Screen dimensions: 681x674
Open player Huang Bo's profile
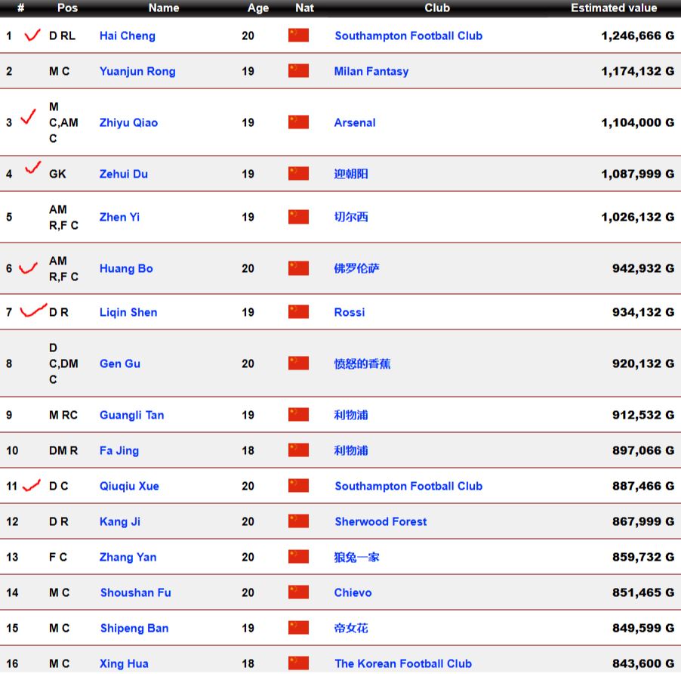126,268
